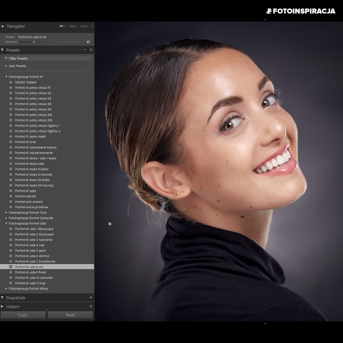This screenshot has width=343, height=343.
Task: Click the preset icon beside Portret-AI zęby
Action: click(11, 191)
